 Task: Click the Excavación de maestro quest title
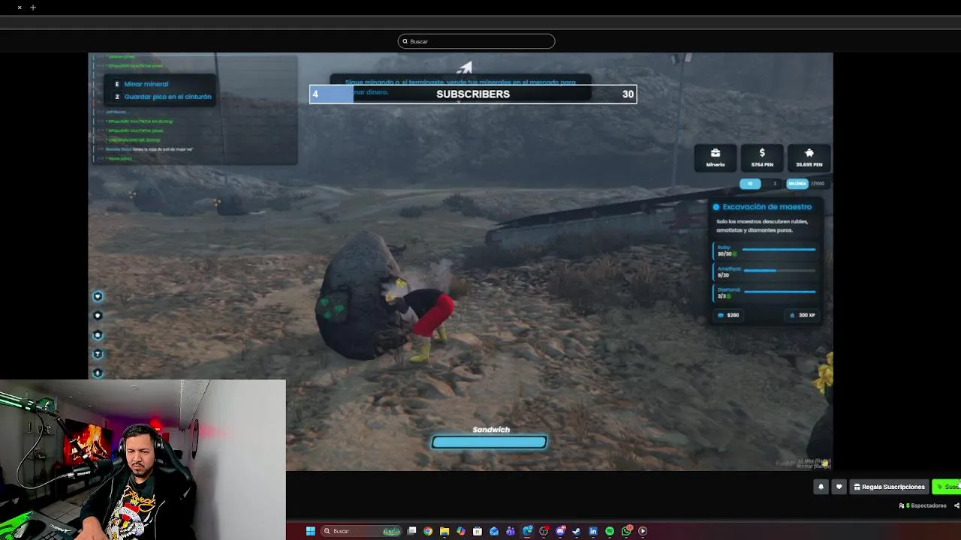tap(767, 207)
